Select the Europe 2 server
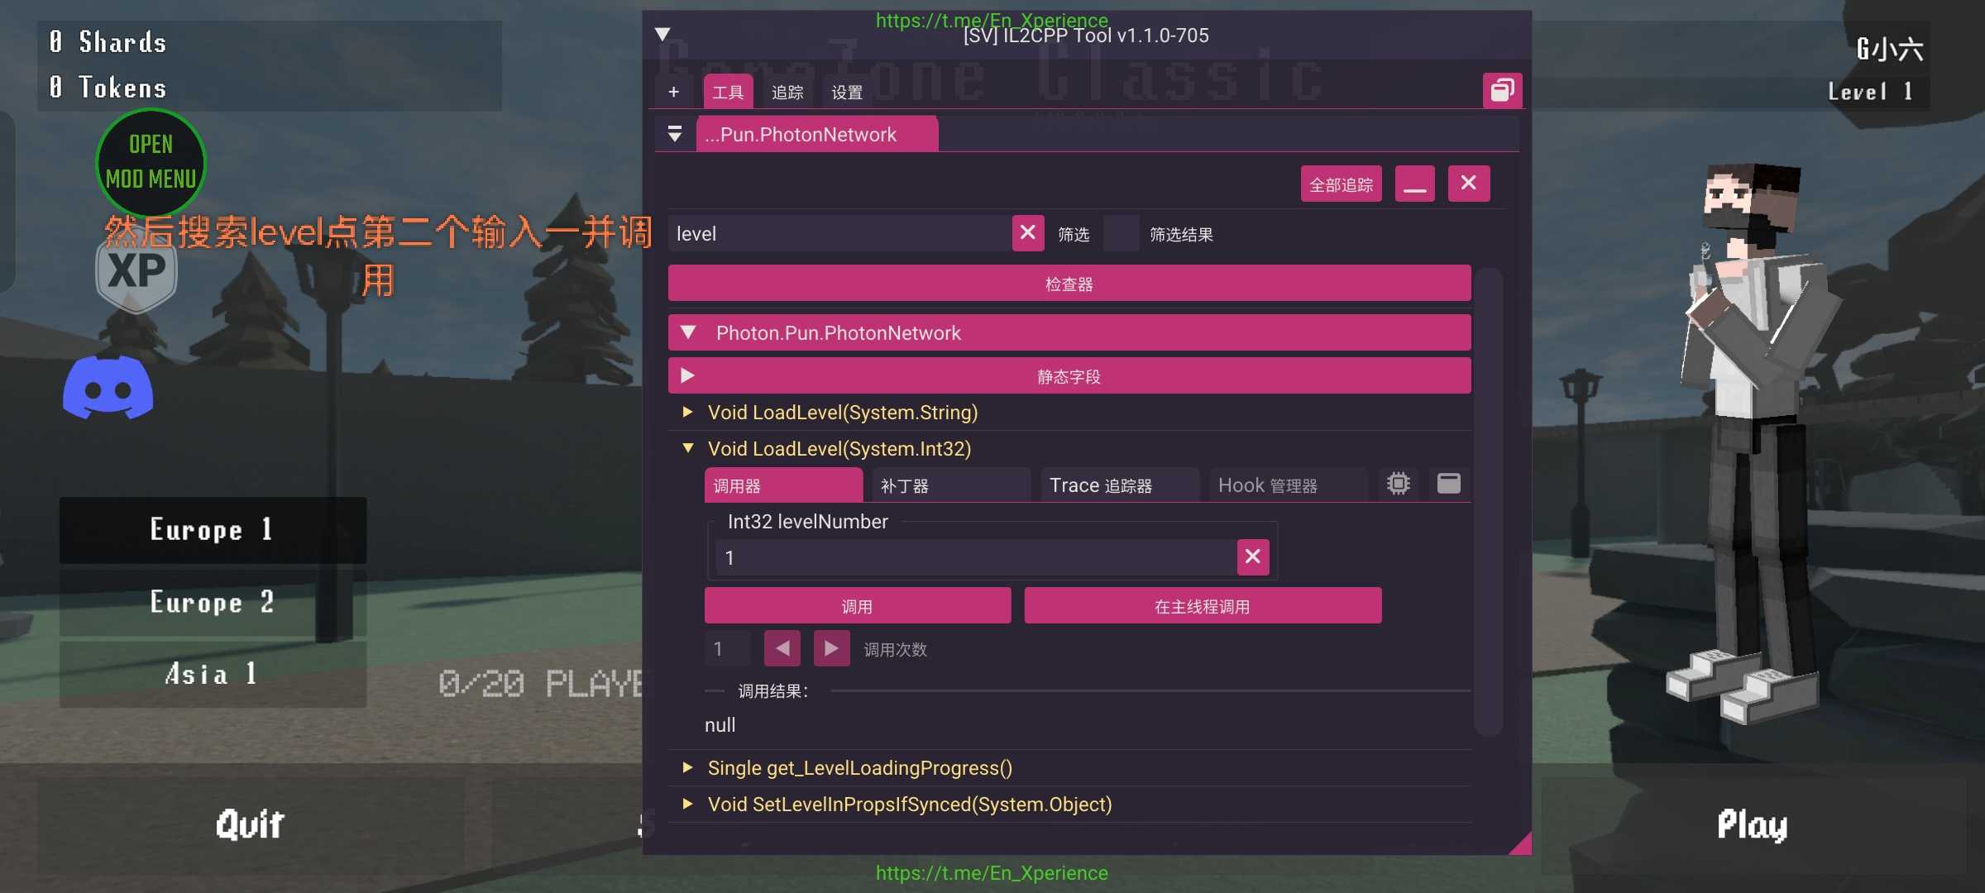The width and height of the screenshot is (1985, 893). point(213,602)
